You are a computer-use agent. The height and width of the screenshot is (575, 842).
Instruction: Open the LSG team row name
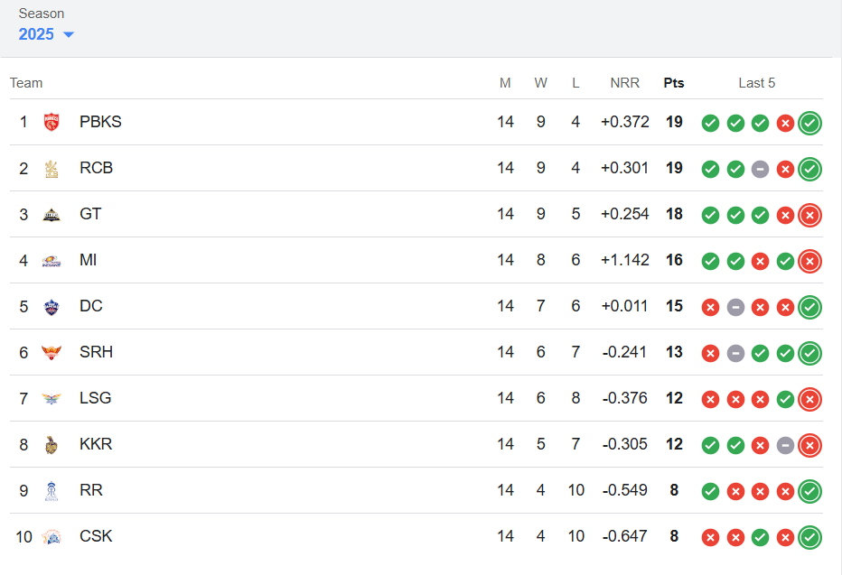tap(96, 398)
